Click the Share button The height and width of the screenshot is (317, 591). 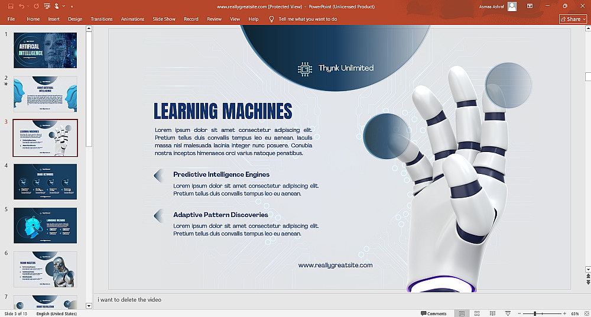573,19
